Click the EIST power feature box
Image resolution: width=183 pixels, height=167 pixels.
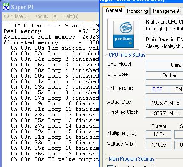[x=157, y=89]
